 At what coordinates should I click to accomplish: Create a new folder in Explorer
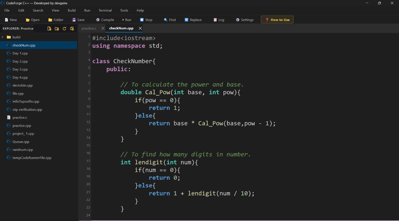click(57, 28)
